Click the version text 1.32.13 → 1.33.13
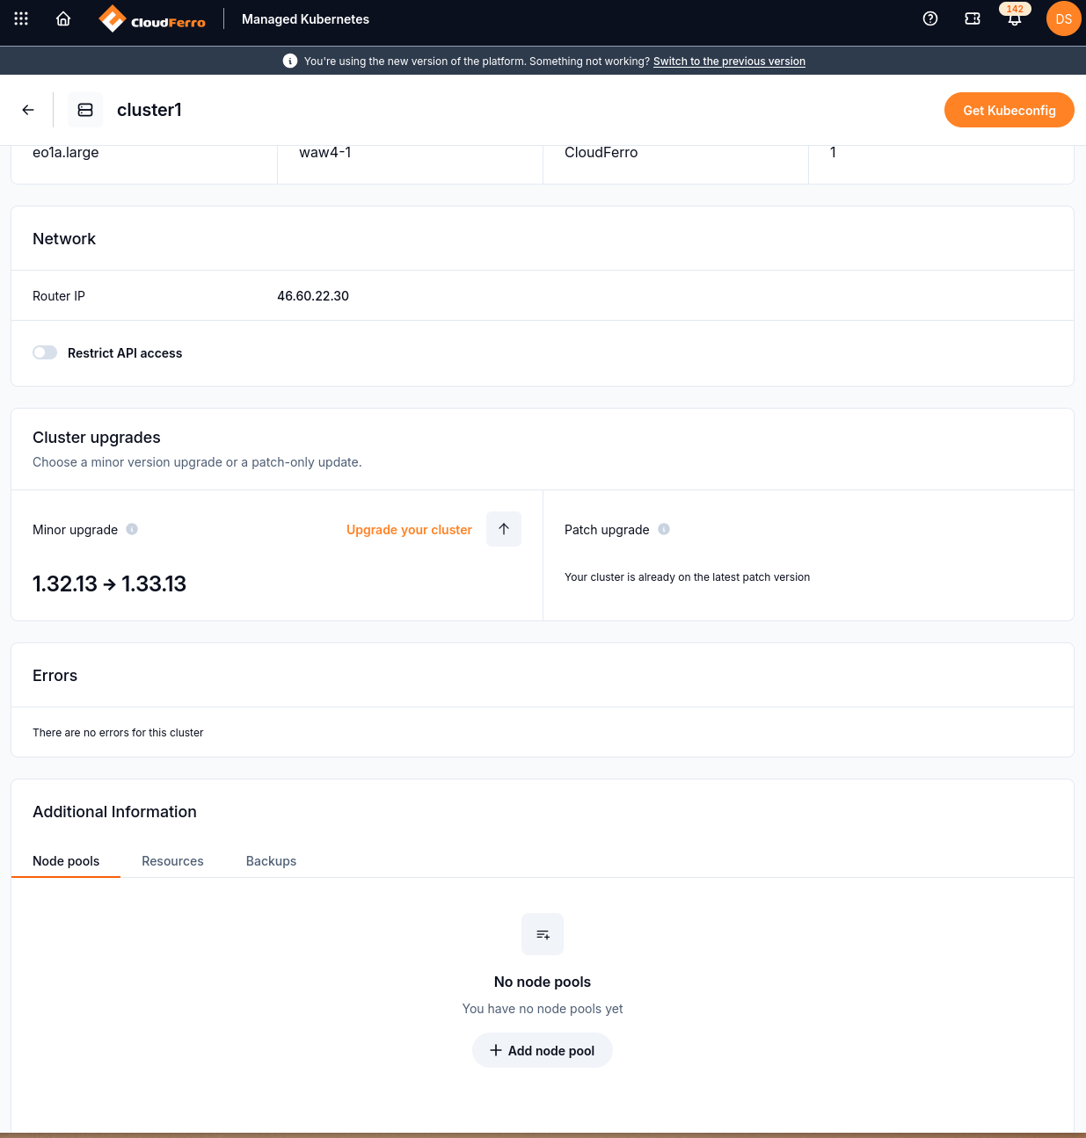The width and height of the screenshot is (1086, 1138). 109,583
